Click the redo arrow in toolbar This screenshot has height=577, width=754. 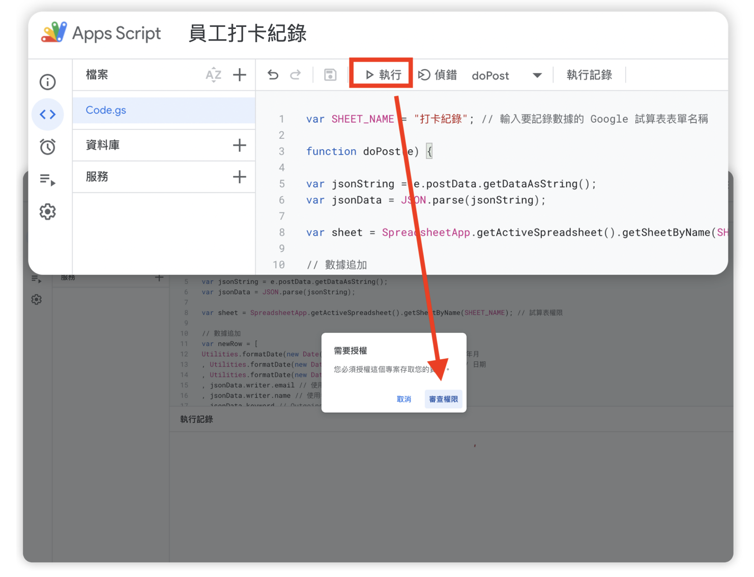[x=296, y=75]
